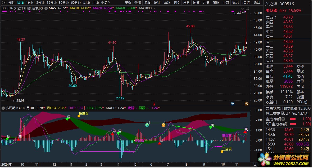Screen dimensions: 313x168
Task: Toggle 叠加 overlay comparison
Action: (x=138, y=3)
